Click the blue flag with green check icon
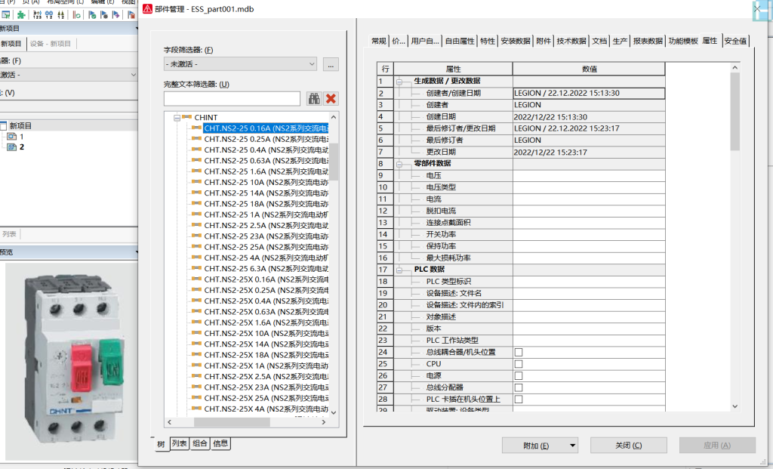The width and height of the screenshot is (773, 469). click(x=92, y=15)
